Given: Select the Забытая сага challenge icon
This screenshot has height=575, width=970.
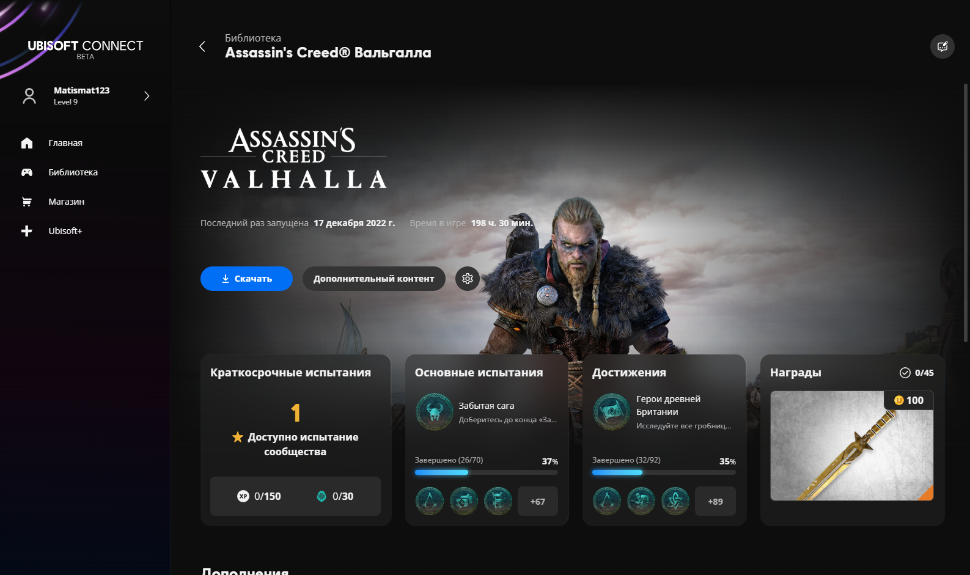Looking at the screenshot, I should click(x=435, y=412).
